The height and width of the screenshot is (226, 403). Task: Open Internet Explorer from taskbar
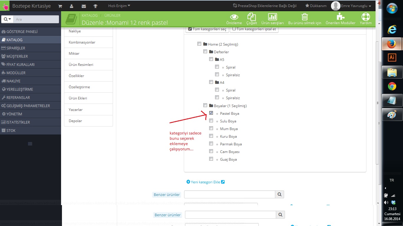pos(392,29)
